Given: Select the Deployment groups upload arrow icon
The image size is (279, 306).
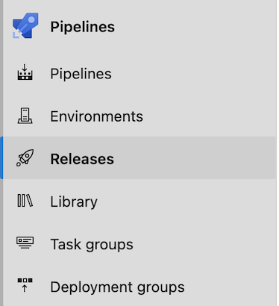Looking at the screenshot, I should coord(25,285).
